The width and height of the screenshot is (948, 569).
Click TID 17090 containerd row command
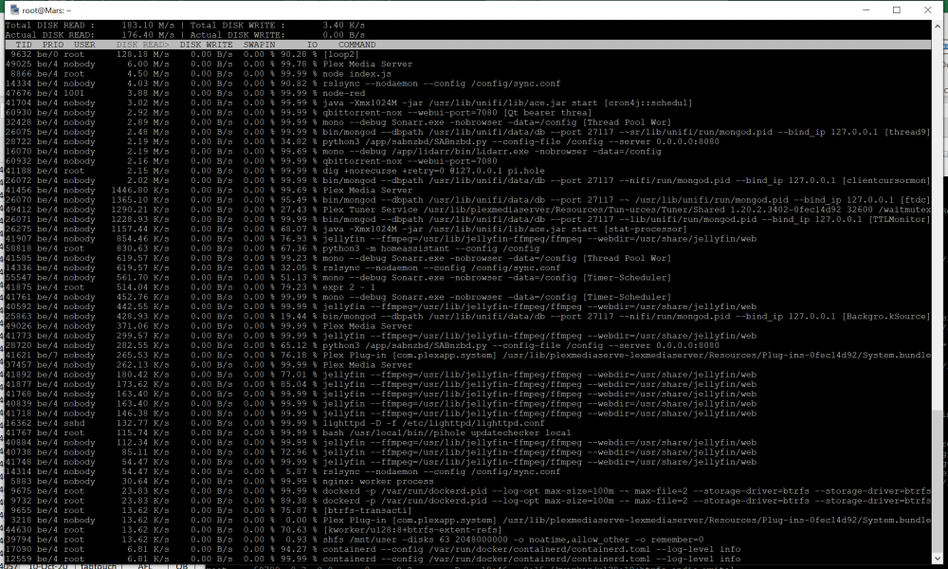pyautogui.click(x=532, y=549)
